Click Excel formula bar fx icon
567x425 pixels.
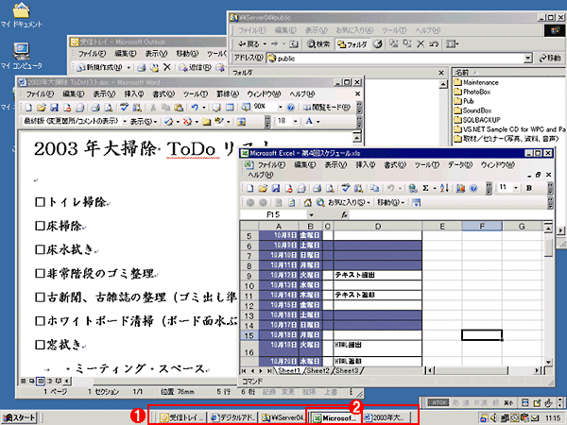[x=344, y=214]
